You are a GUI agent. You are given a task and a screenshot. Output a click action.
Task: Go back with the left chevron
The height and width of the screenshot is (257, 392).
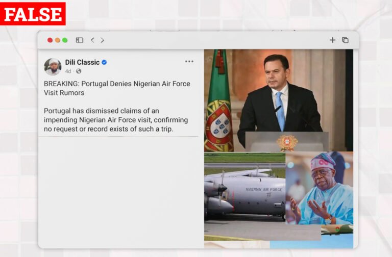tap(92, 40)
